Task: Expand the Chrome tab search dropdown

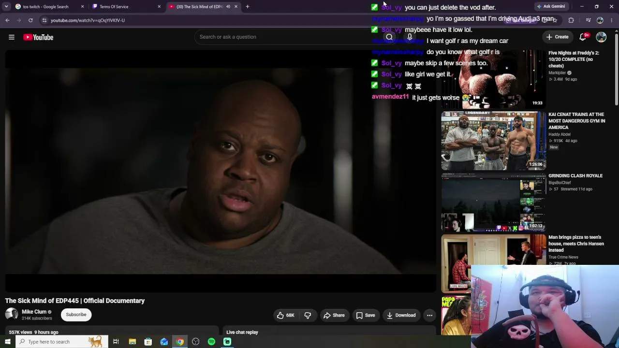Action: (6, 6)
